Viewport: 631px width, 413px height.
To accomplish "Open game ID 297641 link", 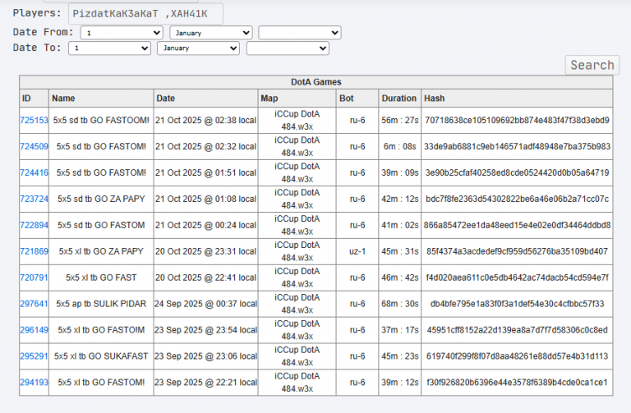I will click(34, 304).
